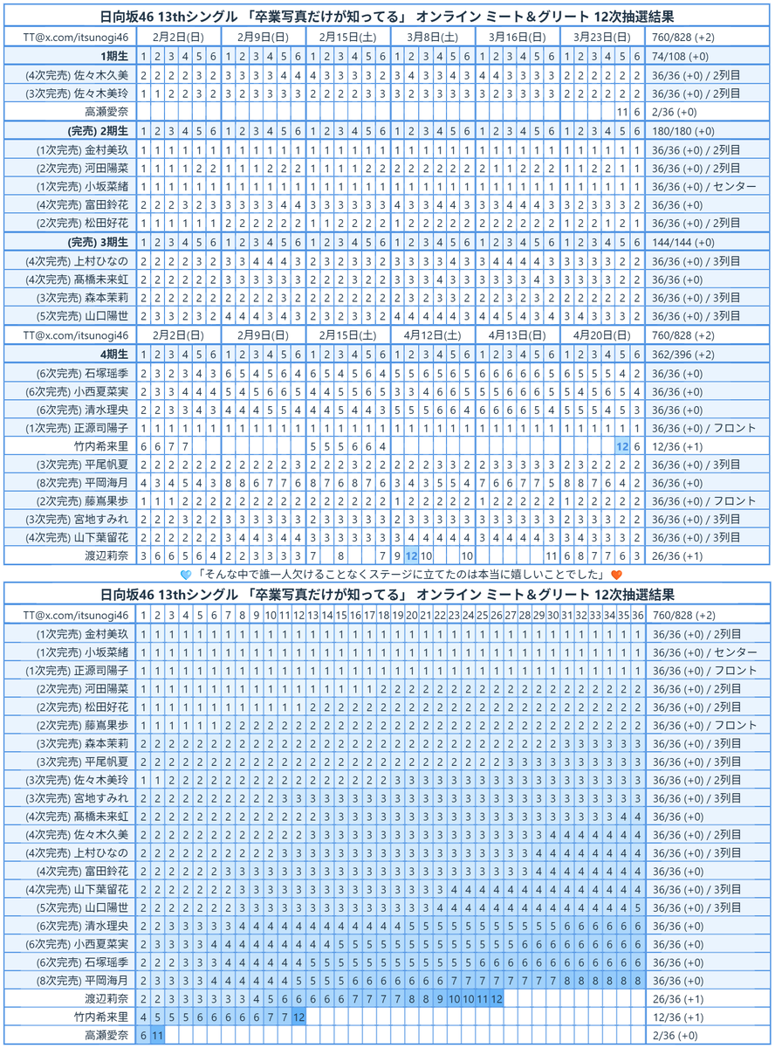Screen dimensions: 775x1048
Task: Click (6次完売) 清水理央 in the 1–36 ranking table
Action: [x=83, y=926]
